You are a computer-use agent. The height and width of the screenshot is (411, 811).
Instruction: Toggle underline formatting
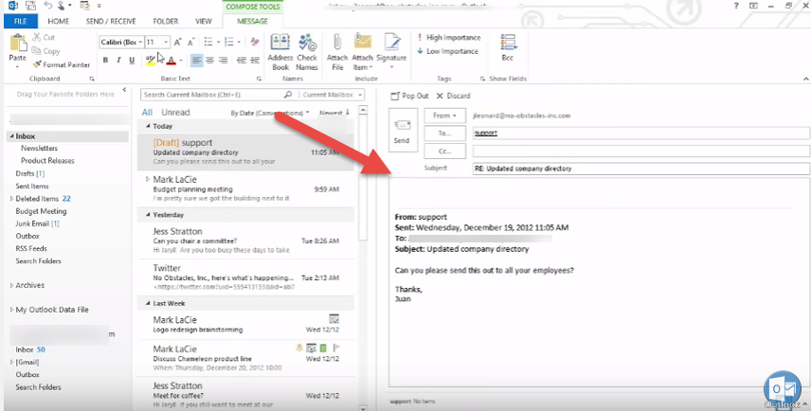tap(132, 60)
